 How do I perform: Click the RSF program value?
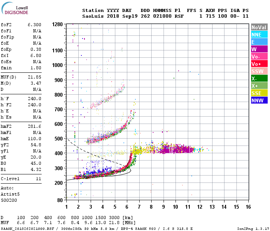[x=179, y=16]
